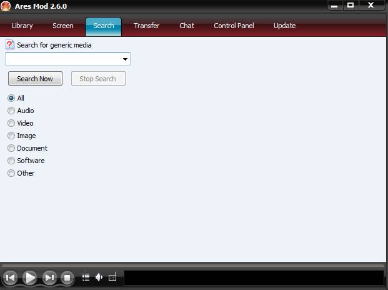Pick the Other radio option

click(x=11, y=173)
